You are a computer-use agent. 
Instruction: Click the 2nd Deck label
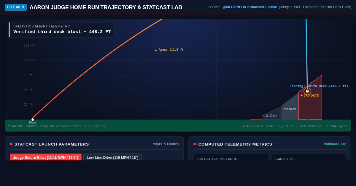click(289, 109)
